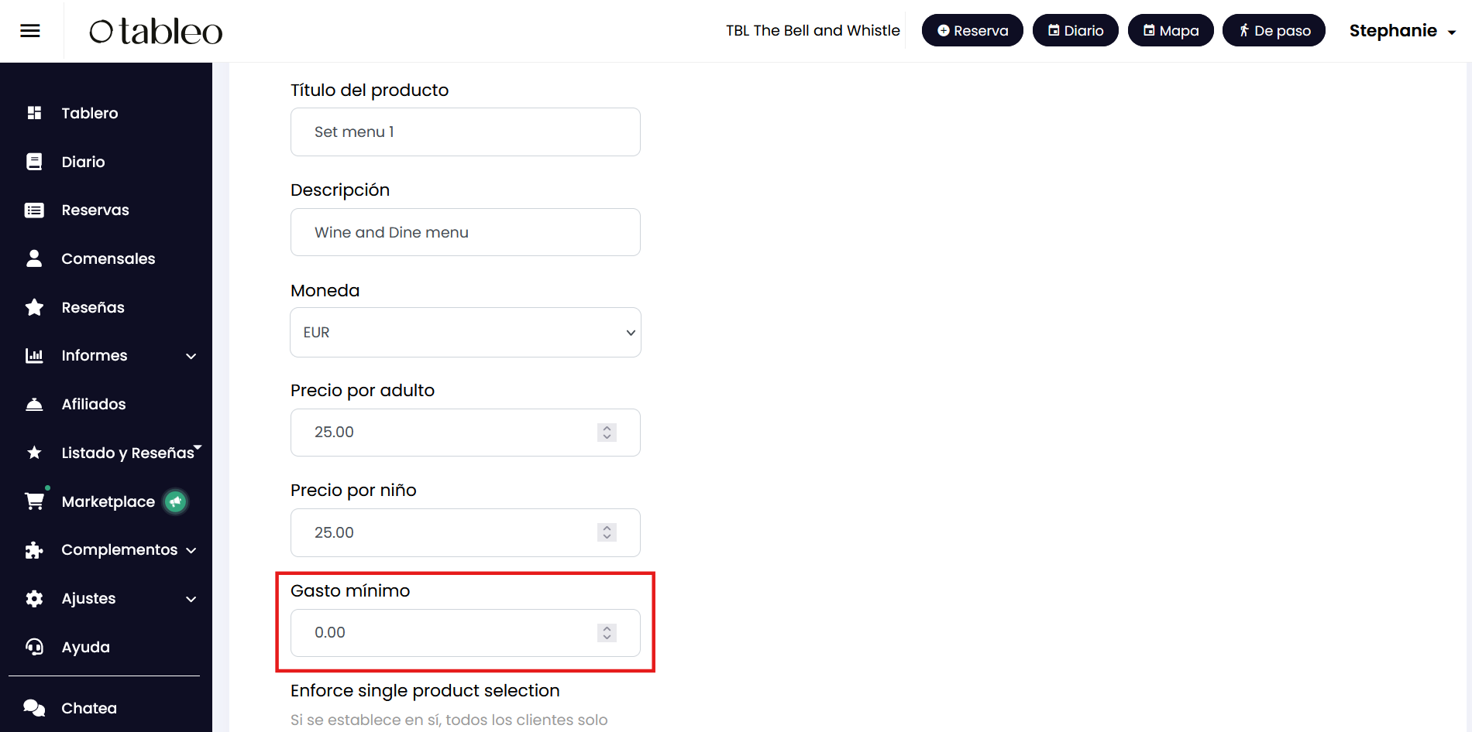
Task: Click the Marketplace cart icon
Action: (x=34, y=501)
